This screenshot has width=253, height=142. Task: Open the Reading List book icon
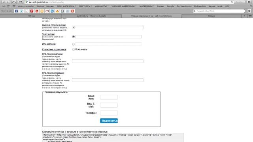tap(9, 6)
